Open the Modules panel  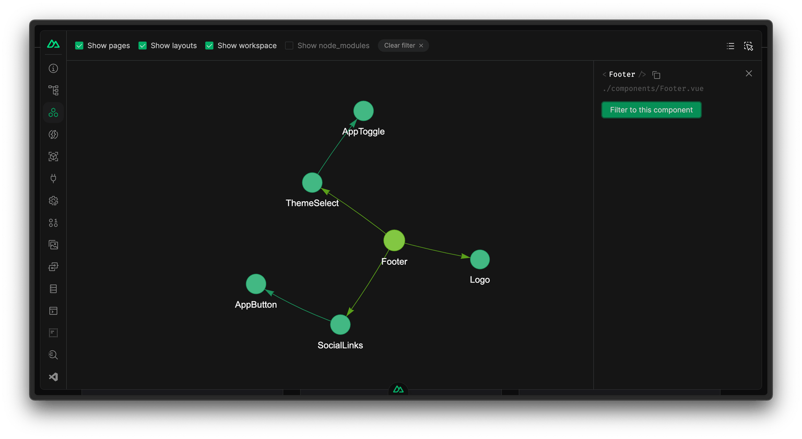click(53, 156)
